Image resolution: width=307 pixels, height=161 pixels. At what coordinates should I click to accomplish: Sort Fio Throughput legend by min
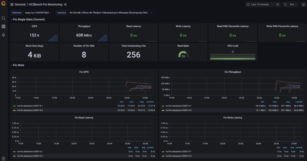pyautogui.click(x=262, y=102)
